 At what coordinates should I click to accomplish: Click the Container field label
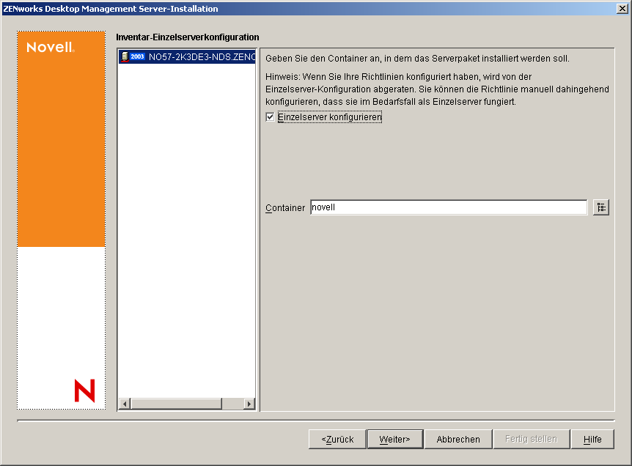coord(285,208)
